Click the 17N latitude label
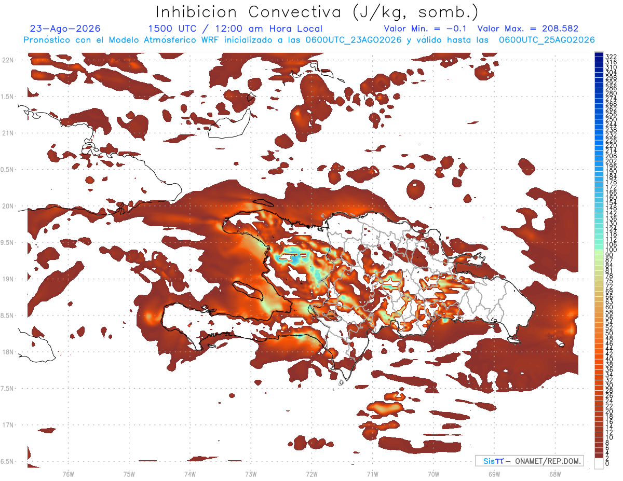Screen dimensions: 623x481 7,425
